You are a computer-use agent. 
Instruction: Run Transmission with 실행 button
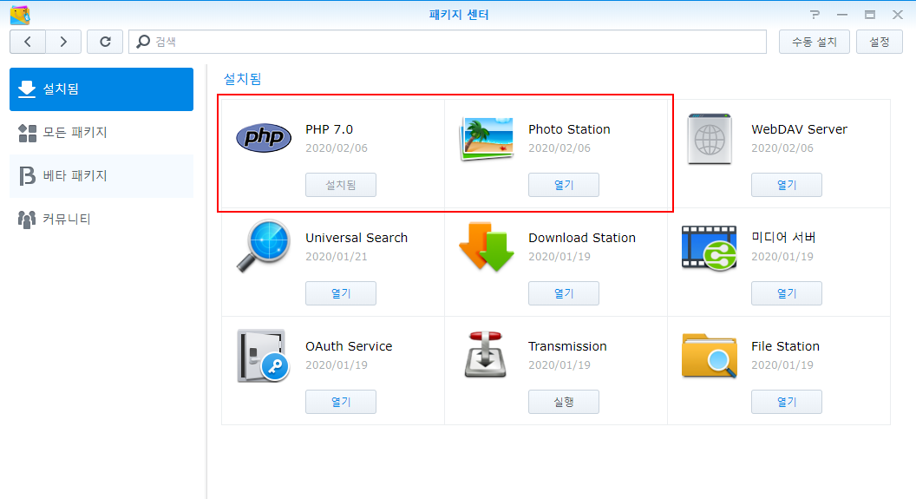[564, 402]
